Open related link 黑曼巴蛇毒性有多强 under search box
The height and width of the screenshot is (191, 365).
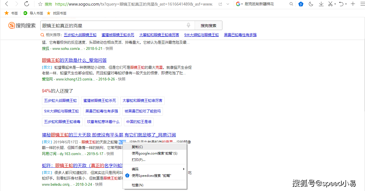(240, 35)
